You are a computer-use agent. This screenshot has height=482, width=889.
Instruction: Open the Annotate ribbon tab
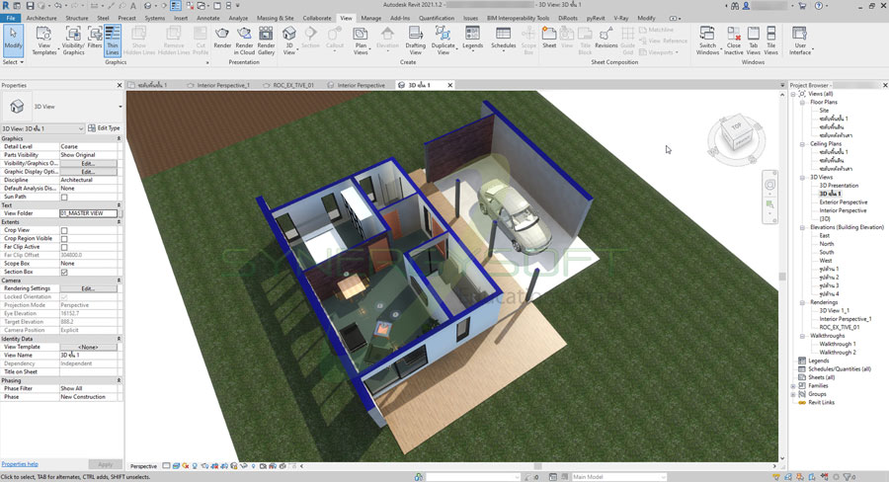pos(209,18)
